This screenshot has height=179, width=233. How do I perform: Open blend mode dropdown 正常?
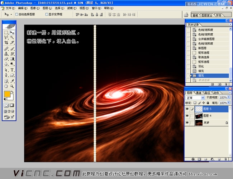[x=195, y=98]
